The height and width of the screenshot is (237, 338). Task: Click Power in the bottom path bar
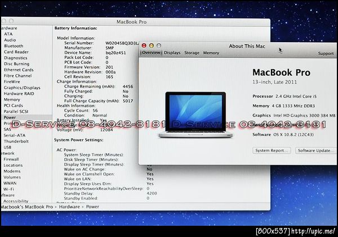tap(92, 207)
